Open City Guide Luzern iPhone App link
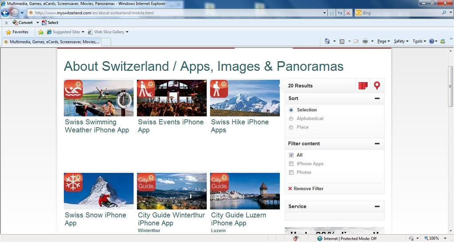 point(239,219)
